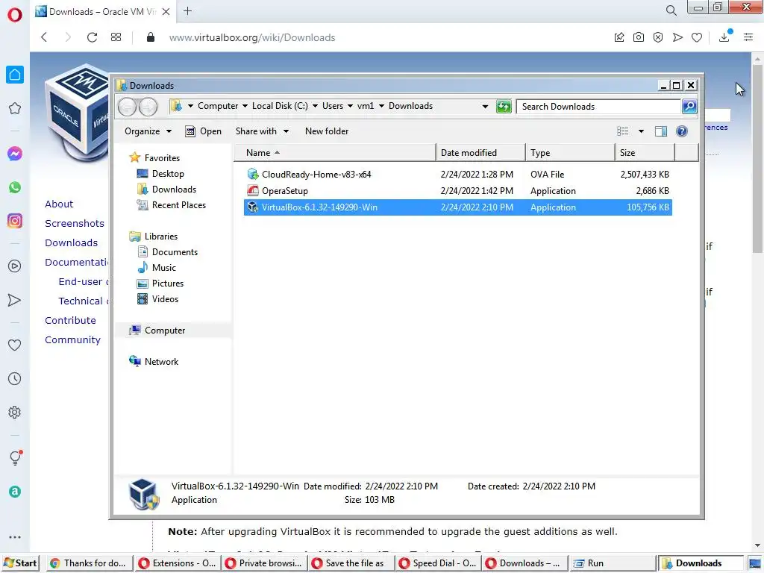The width and height of the screenshot is (764, 573).
Task: Select Computer in navigation pane
Action: pos(157,331)
